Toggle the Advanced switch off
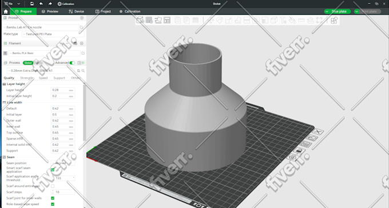 (x=72, y=63)
